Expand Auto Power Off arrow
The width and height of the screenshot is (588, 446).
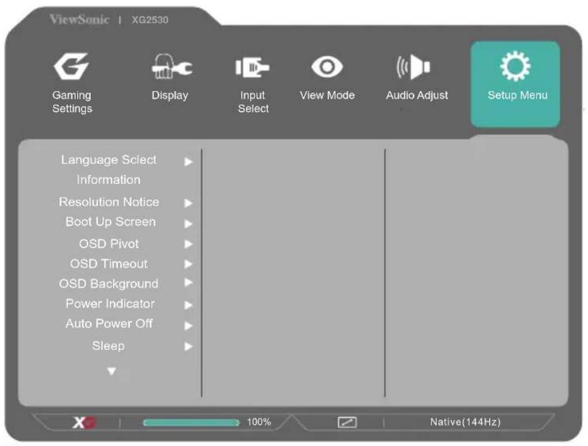point(188,326)
